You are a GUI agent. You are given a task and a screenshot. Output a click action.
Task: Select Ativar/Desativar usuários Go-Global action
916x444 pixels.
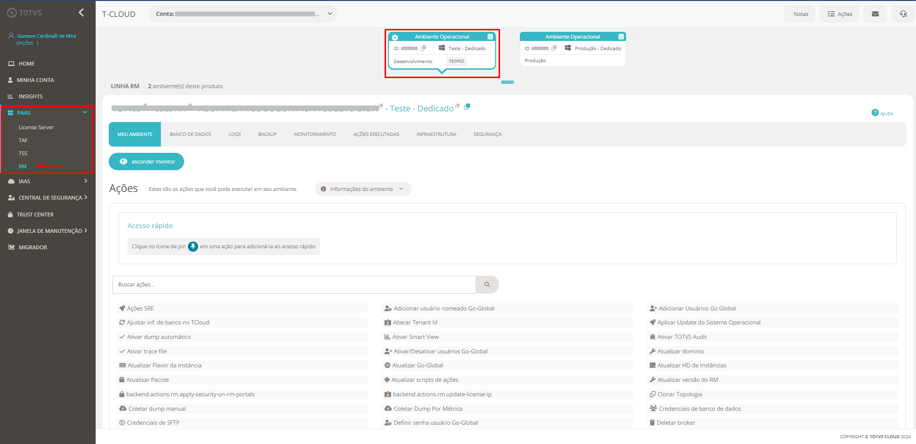click(x=507, y=351)
